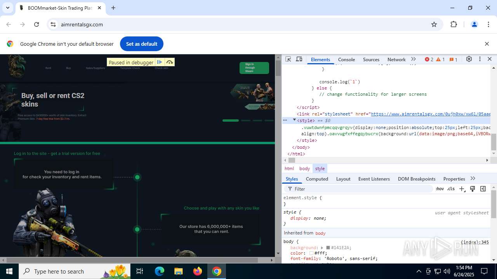
Task: Open the tab search dropdown arrow
Action: 7,8
